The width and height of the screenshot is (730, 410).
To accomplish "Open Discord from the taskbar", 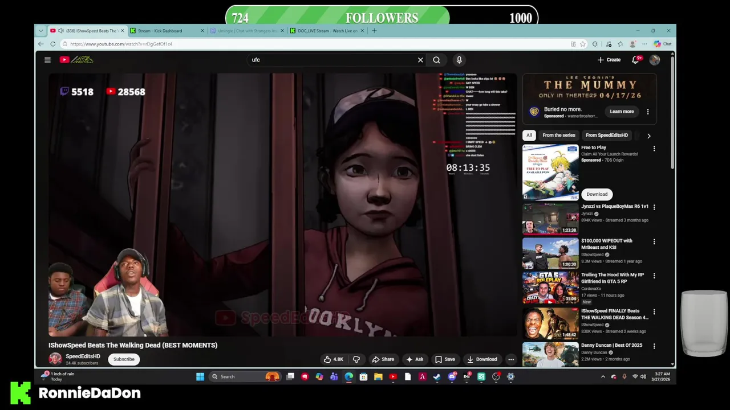I will pyautogui.click(x=452, y=376).
